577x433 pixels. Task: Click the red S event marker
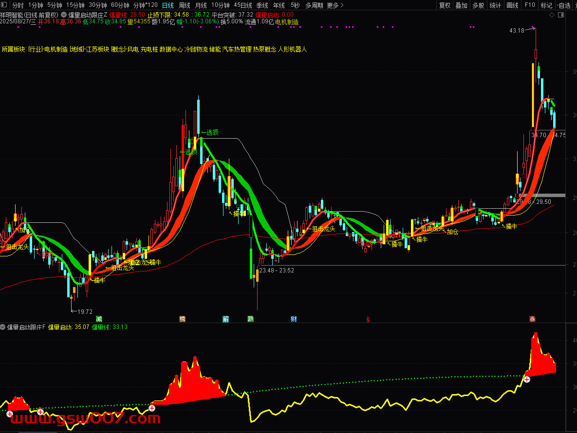[x=368, y=319]
